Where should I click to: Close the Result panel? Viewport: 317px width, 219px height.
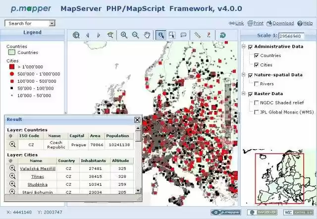137,120
